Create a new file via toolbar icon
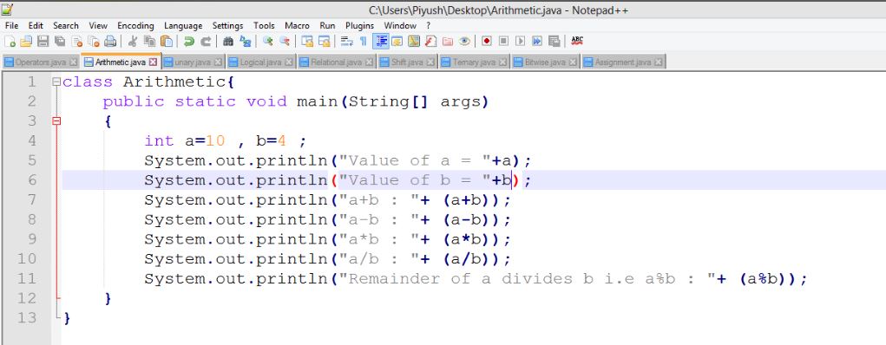886x345 pixels. [10, 42]
